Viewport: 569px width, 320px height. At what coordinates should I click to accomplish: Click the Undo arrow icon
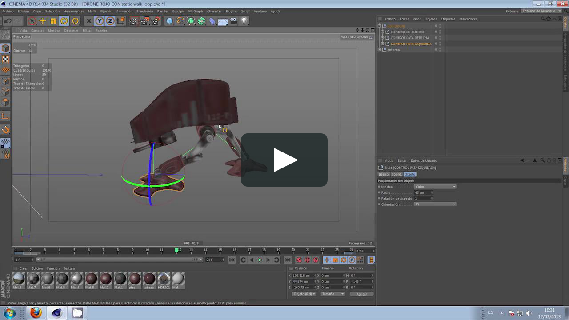click(x=8, y=21)
